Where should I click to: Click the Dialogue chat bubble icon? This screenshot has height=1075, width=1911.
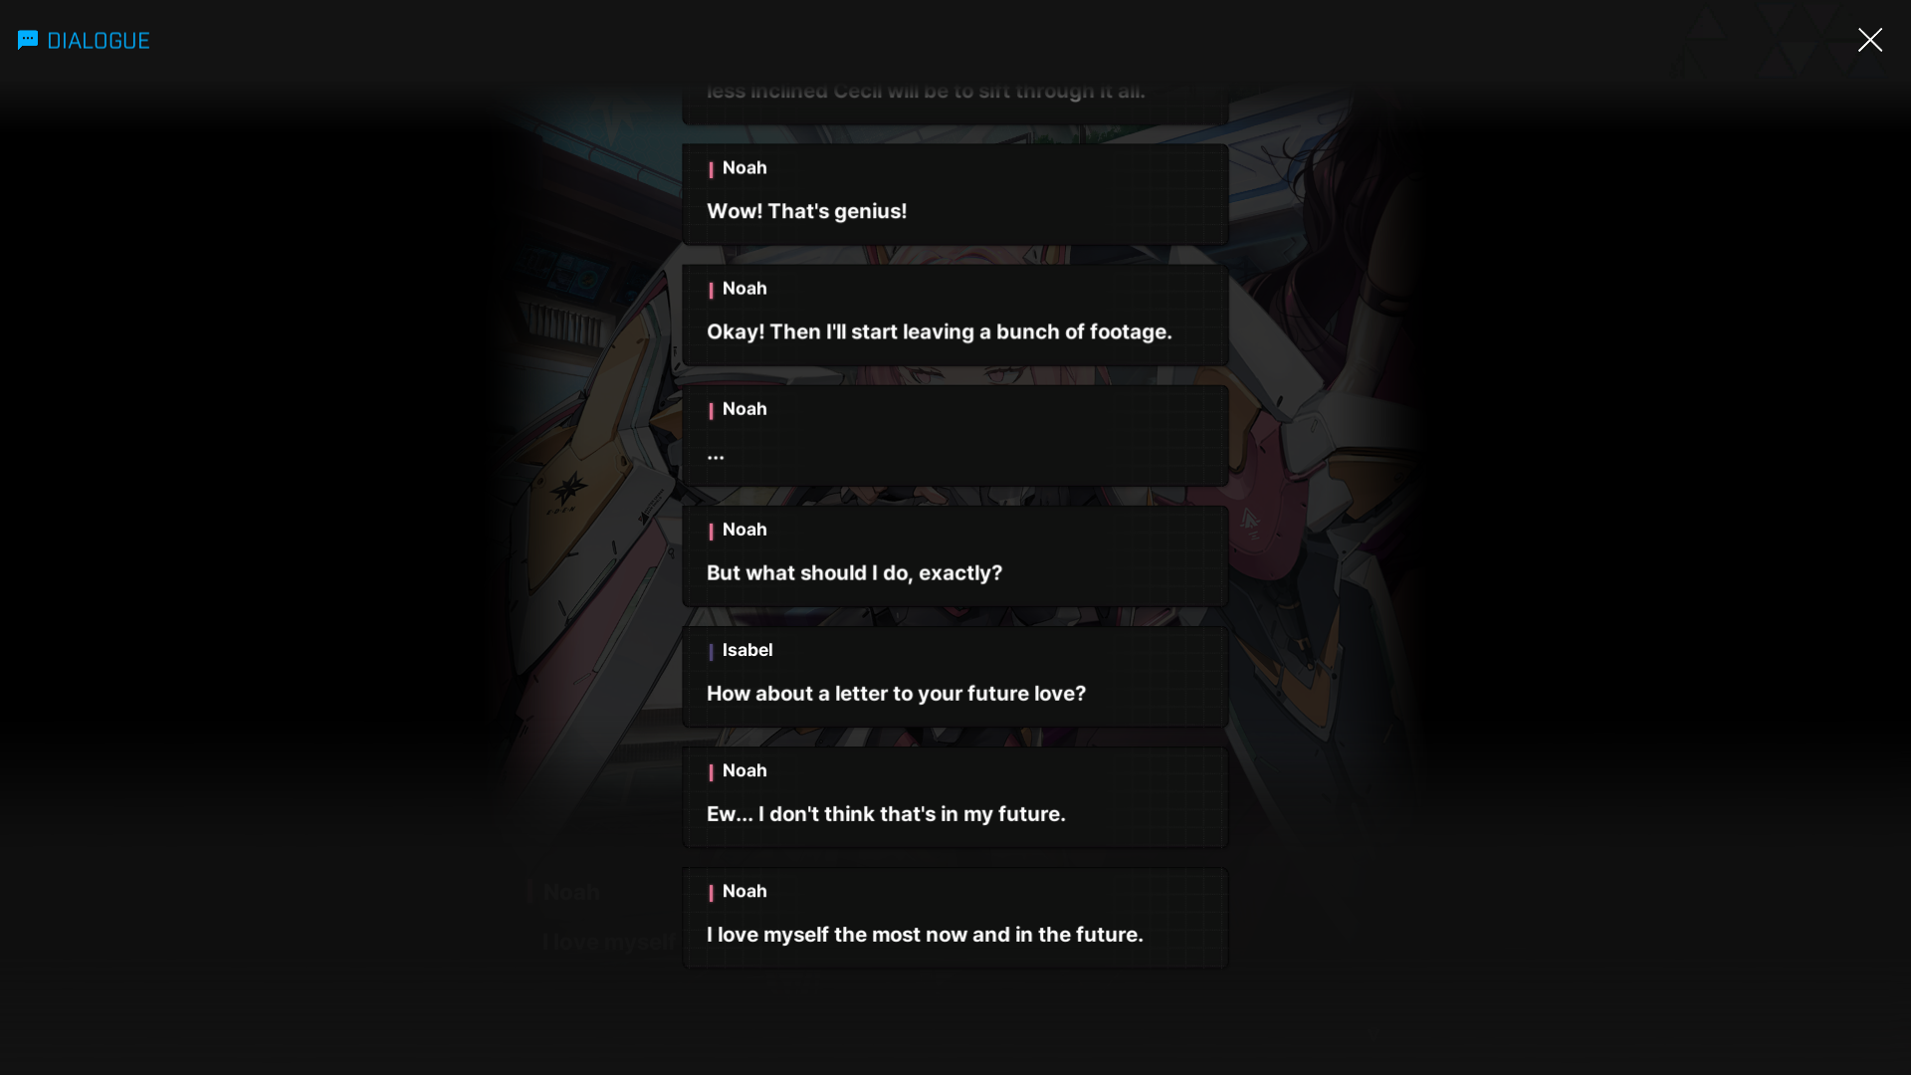[28, 40]
